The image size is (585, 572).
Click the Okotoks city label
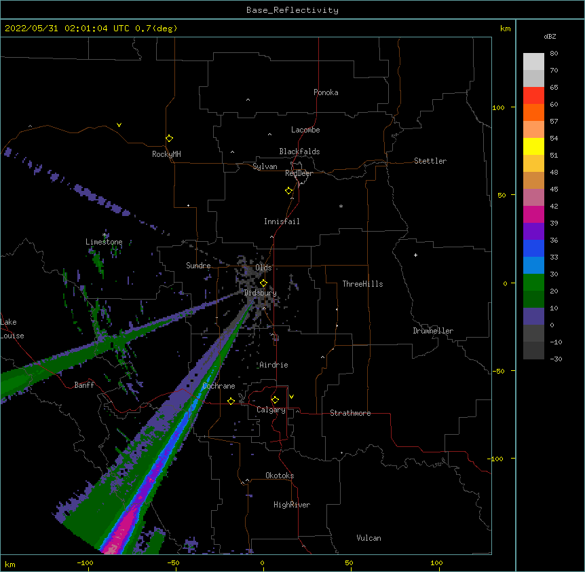(x=280, y=476)
